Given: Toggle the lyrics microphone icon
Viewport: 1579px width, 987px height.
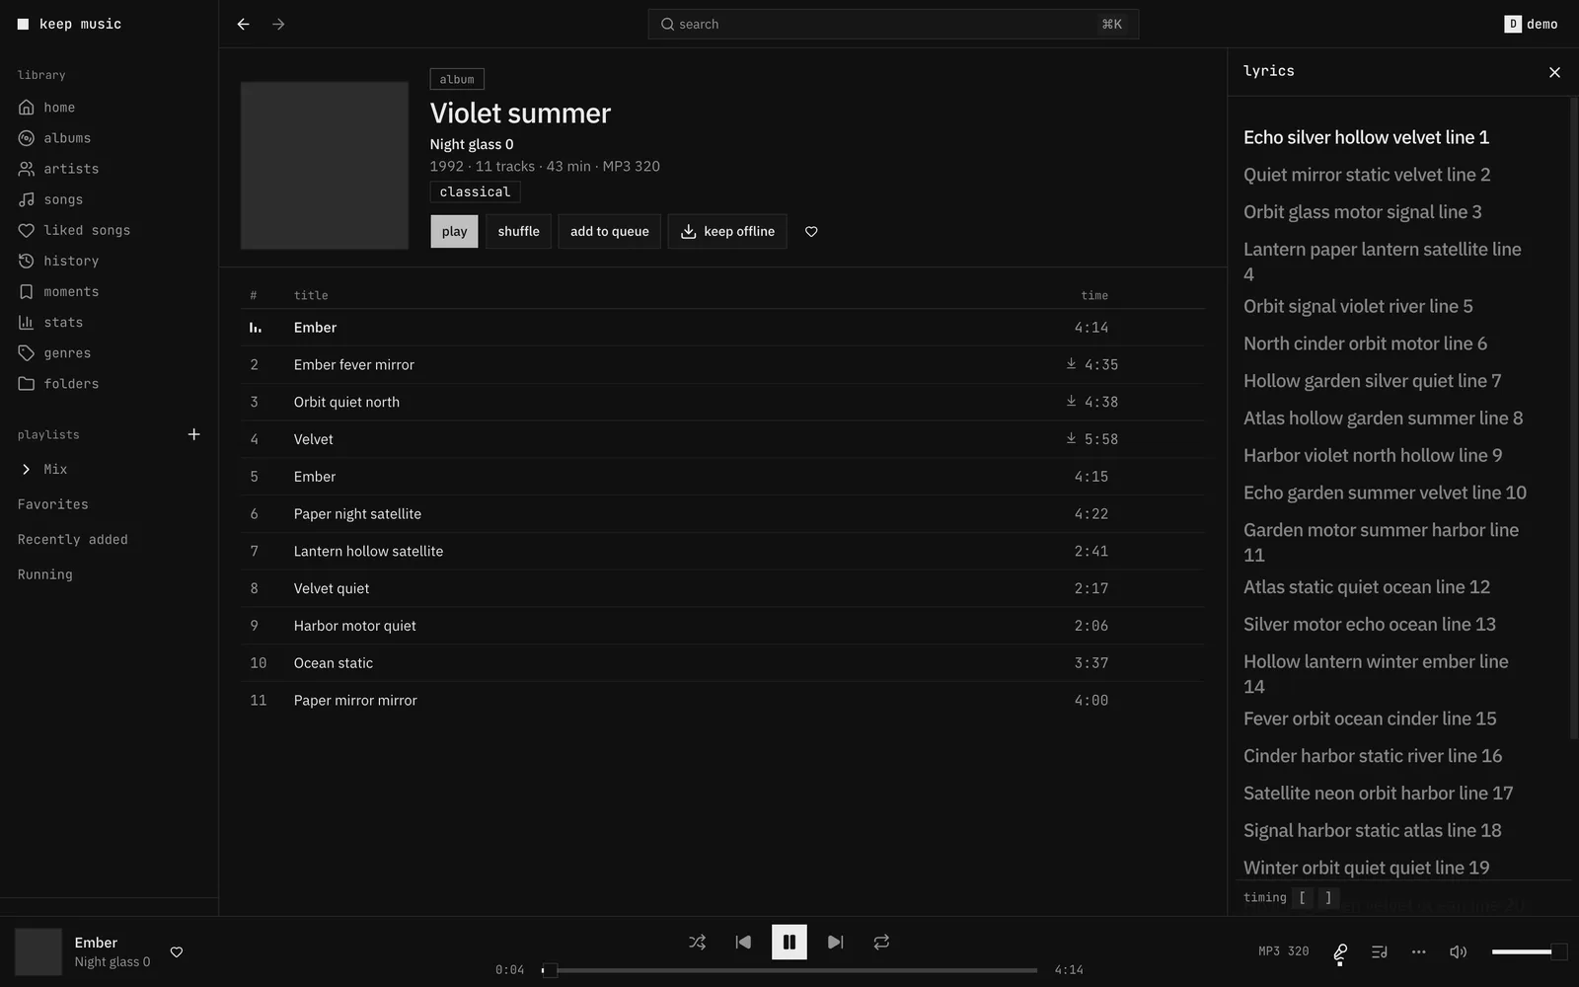Looking at the screenshot, I should [x=1340, y=951].
